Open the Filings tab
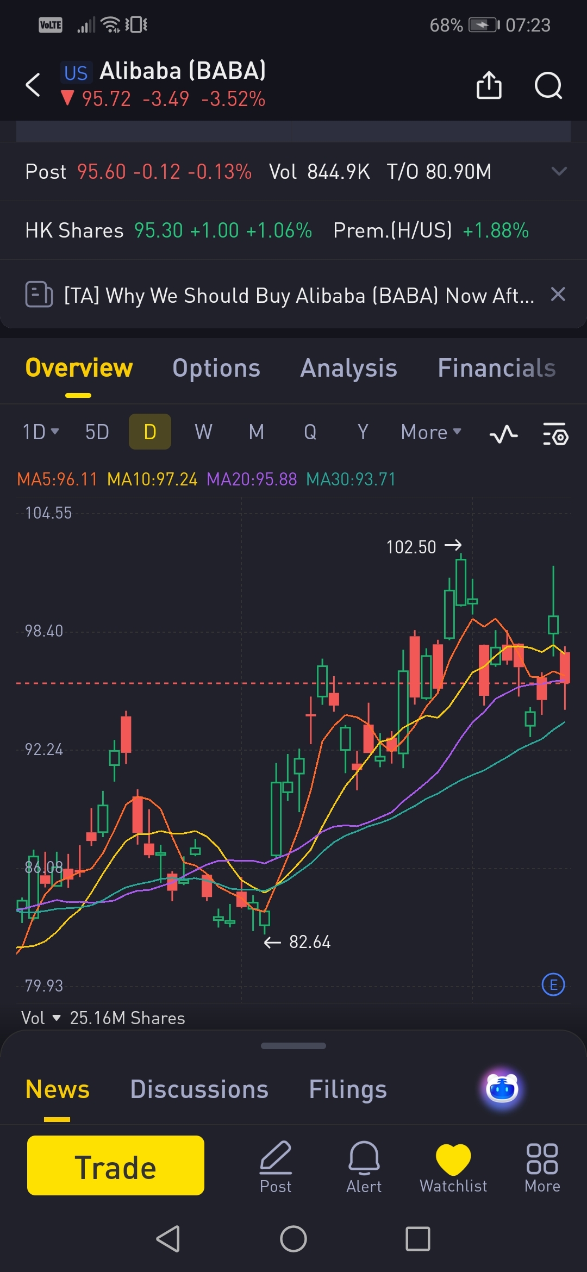This screenshot has width=587, height=1272. tap(348, 1089)
